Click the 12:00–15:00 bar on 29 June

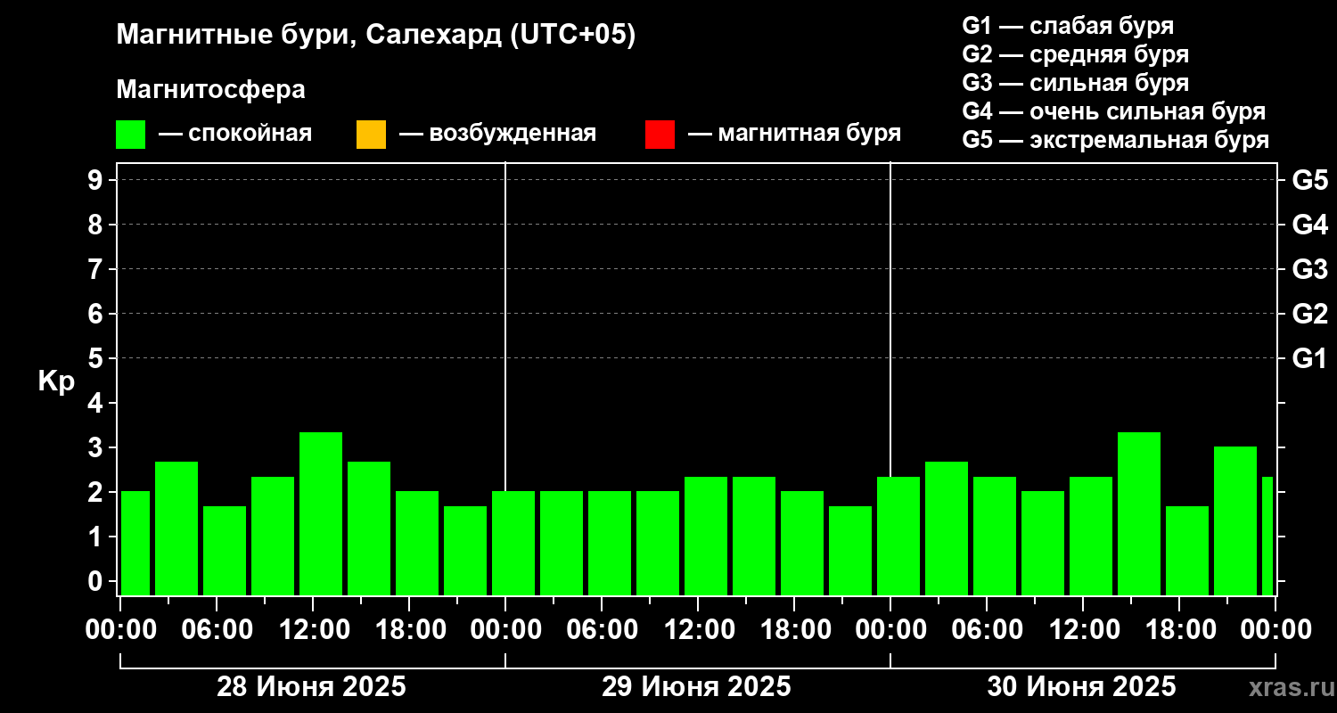[706, 536]
